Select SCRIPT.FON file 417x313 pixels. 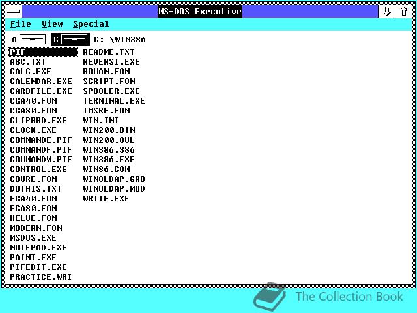[x=109, y=81]
